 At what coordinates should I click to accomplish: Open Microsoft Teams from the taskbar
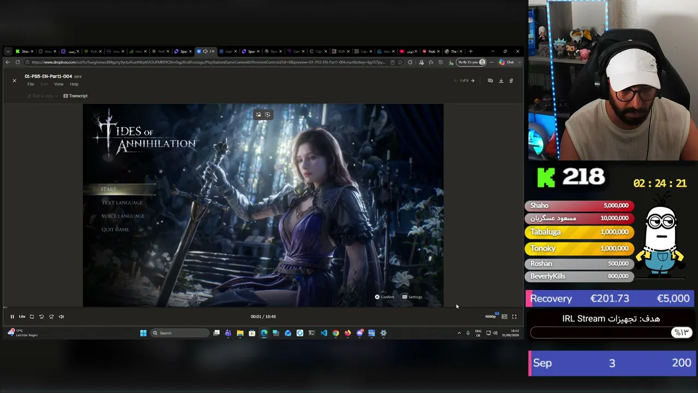(x=228, y=333)
